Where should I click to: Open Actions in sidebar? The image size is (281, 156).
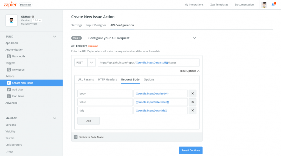[10, 76]
